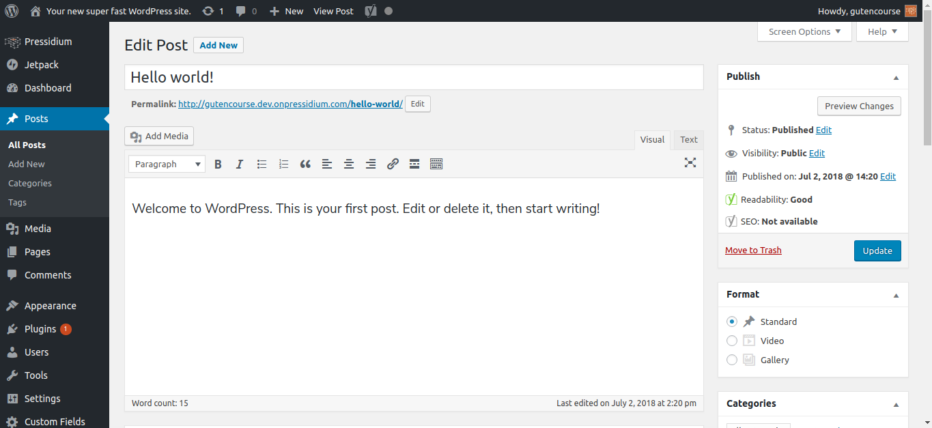Image resolution: width=932 pixels, height=428 pixels.
Task: Align text left
Action: [x=327, y=164]
